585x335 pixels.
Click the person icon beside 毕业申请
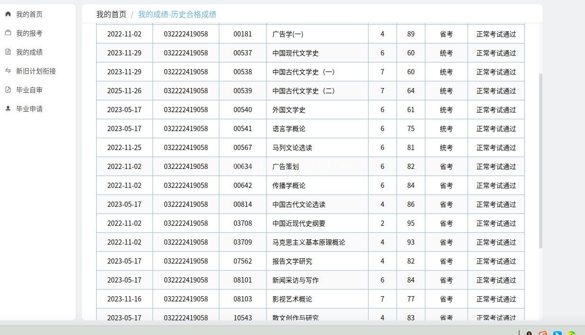click(8, 109)
